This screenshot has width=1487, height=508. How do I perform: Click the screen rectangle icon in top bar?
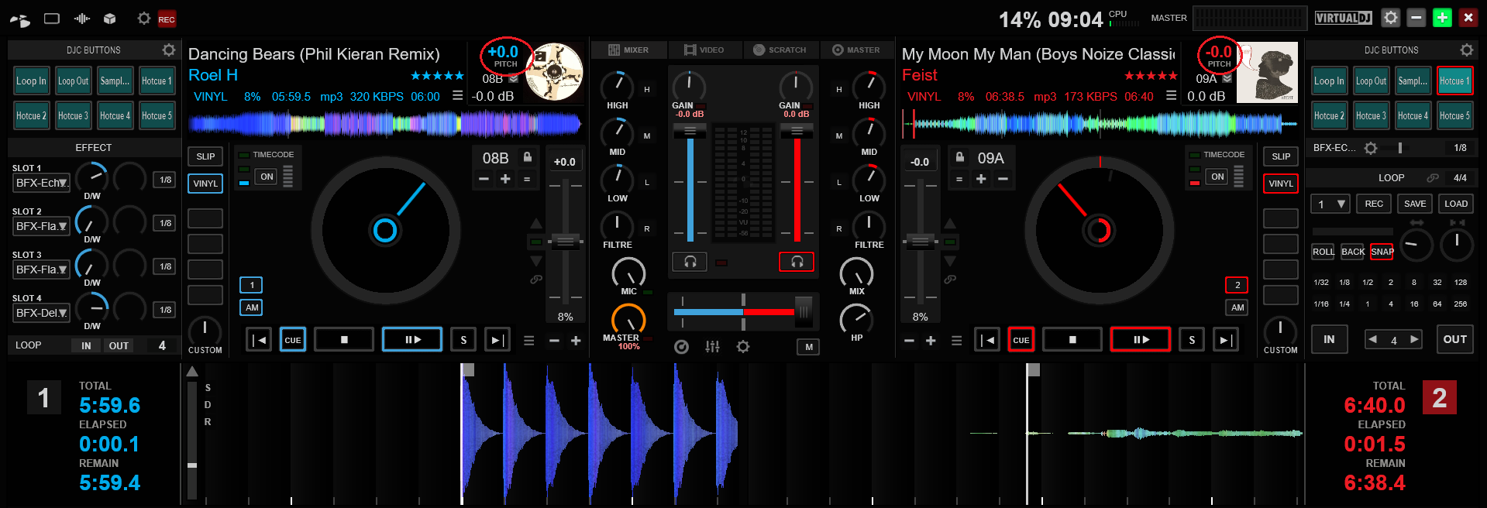point(52,19)
